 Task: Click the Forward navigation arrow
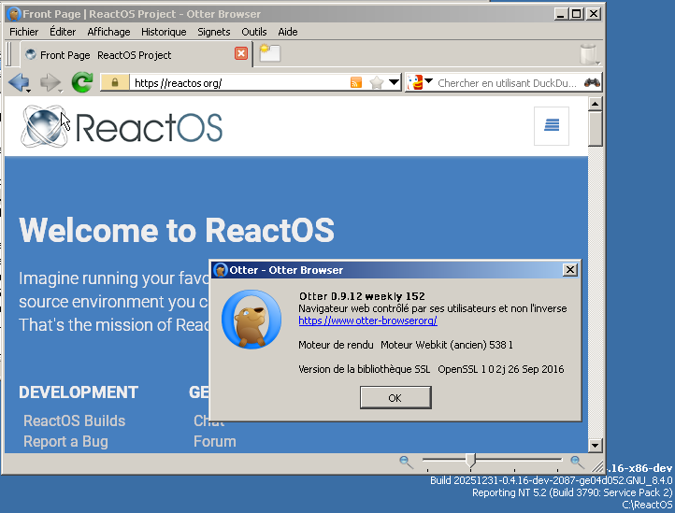pyautogui.click(x=49, y=83)
